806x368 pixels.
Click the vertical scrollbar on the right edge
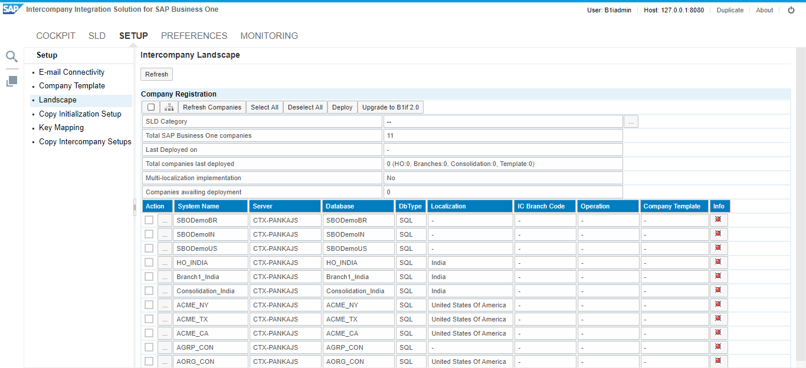[800, 206]
